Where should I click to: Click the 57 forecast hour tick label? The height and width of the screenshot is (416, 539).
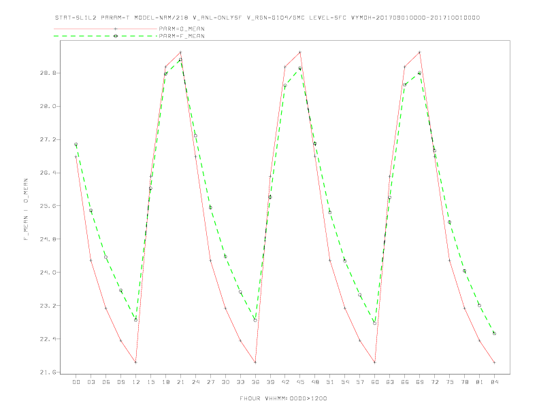coord(360,382)
